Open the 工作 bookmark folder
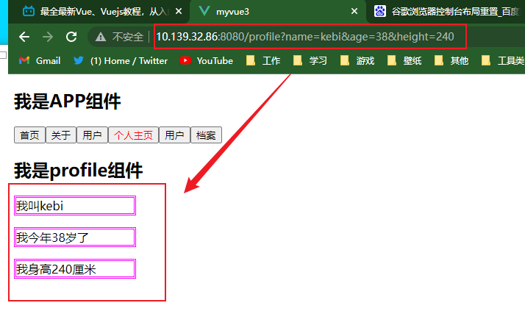This screenshot has width=525, height=325. pyautogui.click(x=263, y=60)
